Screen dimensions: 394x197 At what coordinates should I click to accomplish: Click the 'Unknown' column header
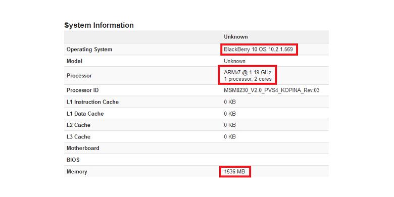(x=236, y=37)
